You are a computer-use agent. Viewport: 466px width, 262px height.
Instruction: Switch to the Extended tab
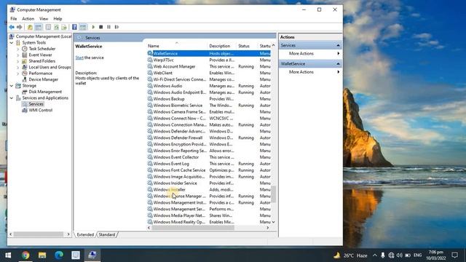coord(85,234)
